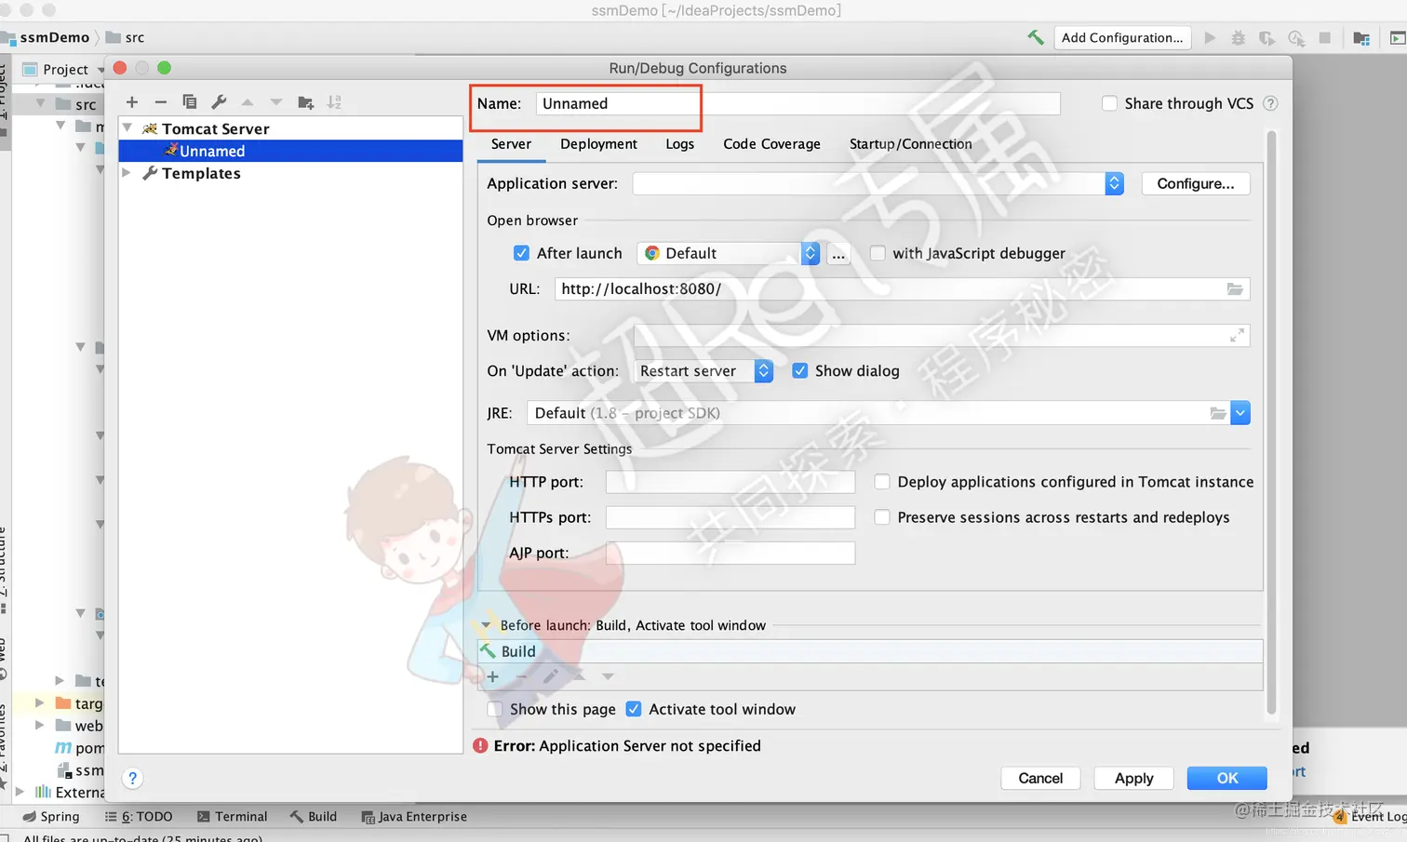Copy the configuration using the copy icon
This screenshot has height=842, width=1407.
point(190,102)
